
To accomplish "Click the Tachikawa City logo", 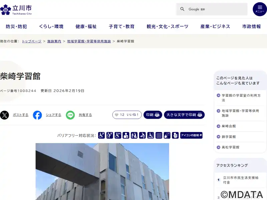I will [x=16, y=10].
